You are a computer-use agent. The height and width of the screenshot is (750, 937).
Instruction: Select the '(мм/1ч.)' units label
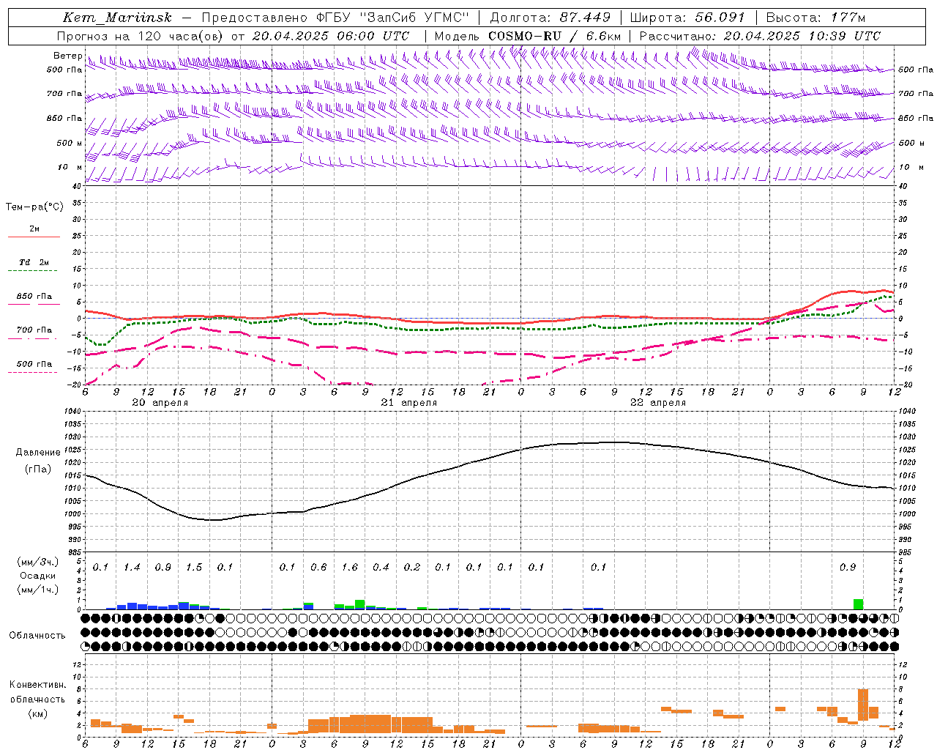pyautogui.click(x=37, y=590)
